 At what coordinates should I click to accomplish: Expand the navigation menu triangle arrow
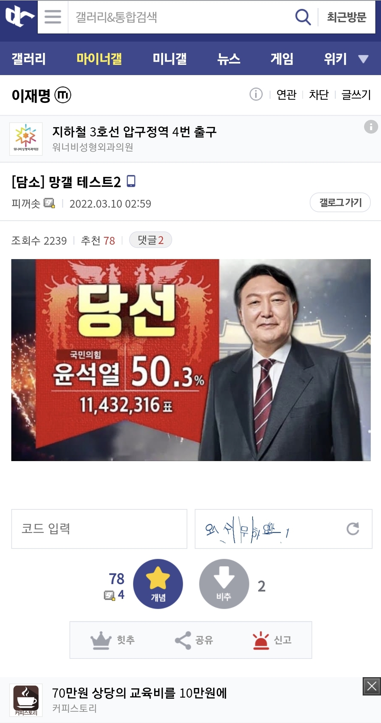(363, 59)
